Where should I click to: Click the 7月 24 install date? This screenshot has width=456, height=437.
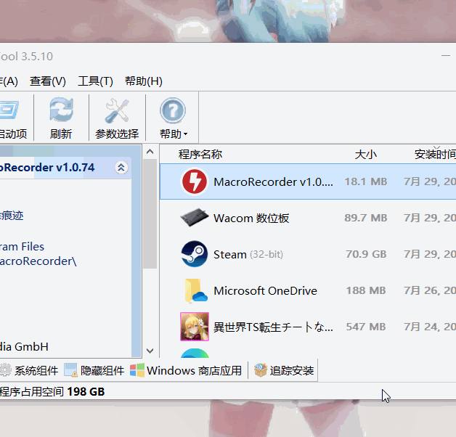[430, 327]
